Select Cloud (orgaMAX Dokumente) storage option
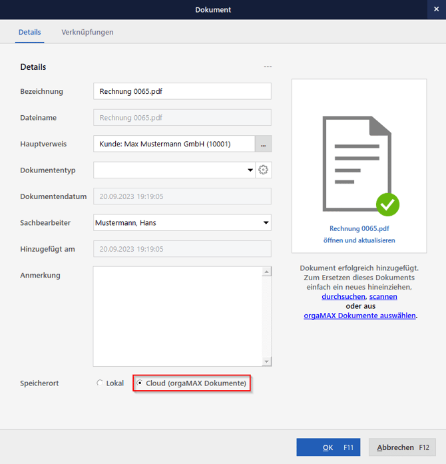 (140, 383)
